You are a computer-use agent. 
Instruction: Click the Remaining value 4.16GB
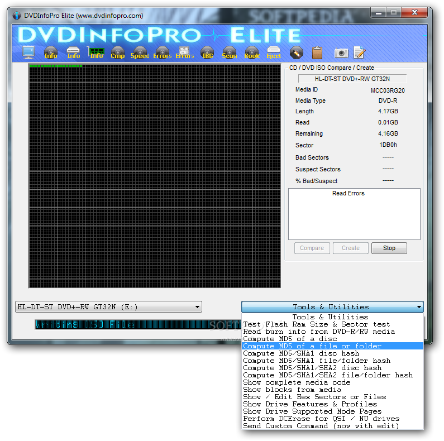click(388, 133)
